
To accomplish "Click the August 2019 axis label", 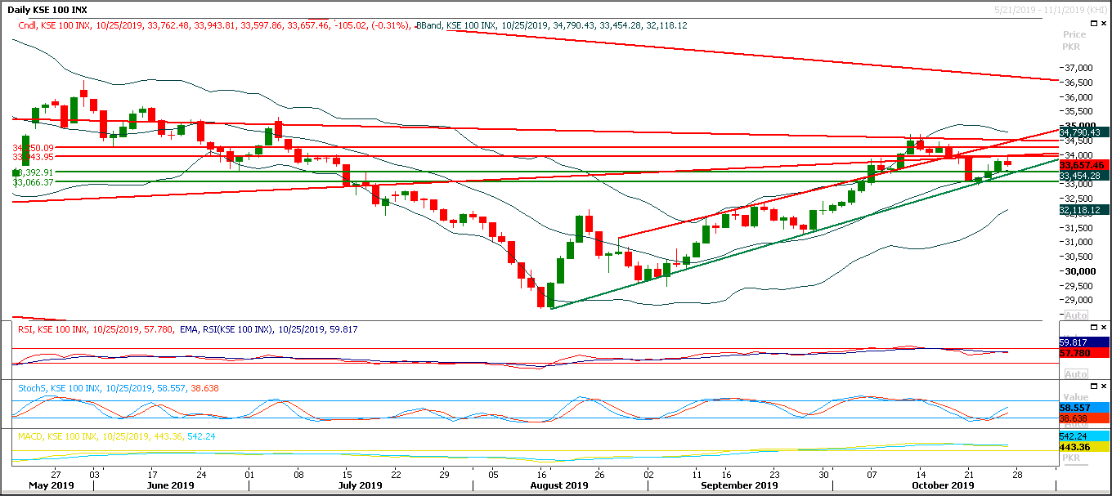I will 559,485.
